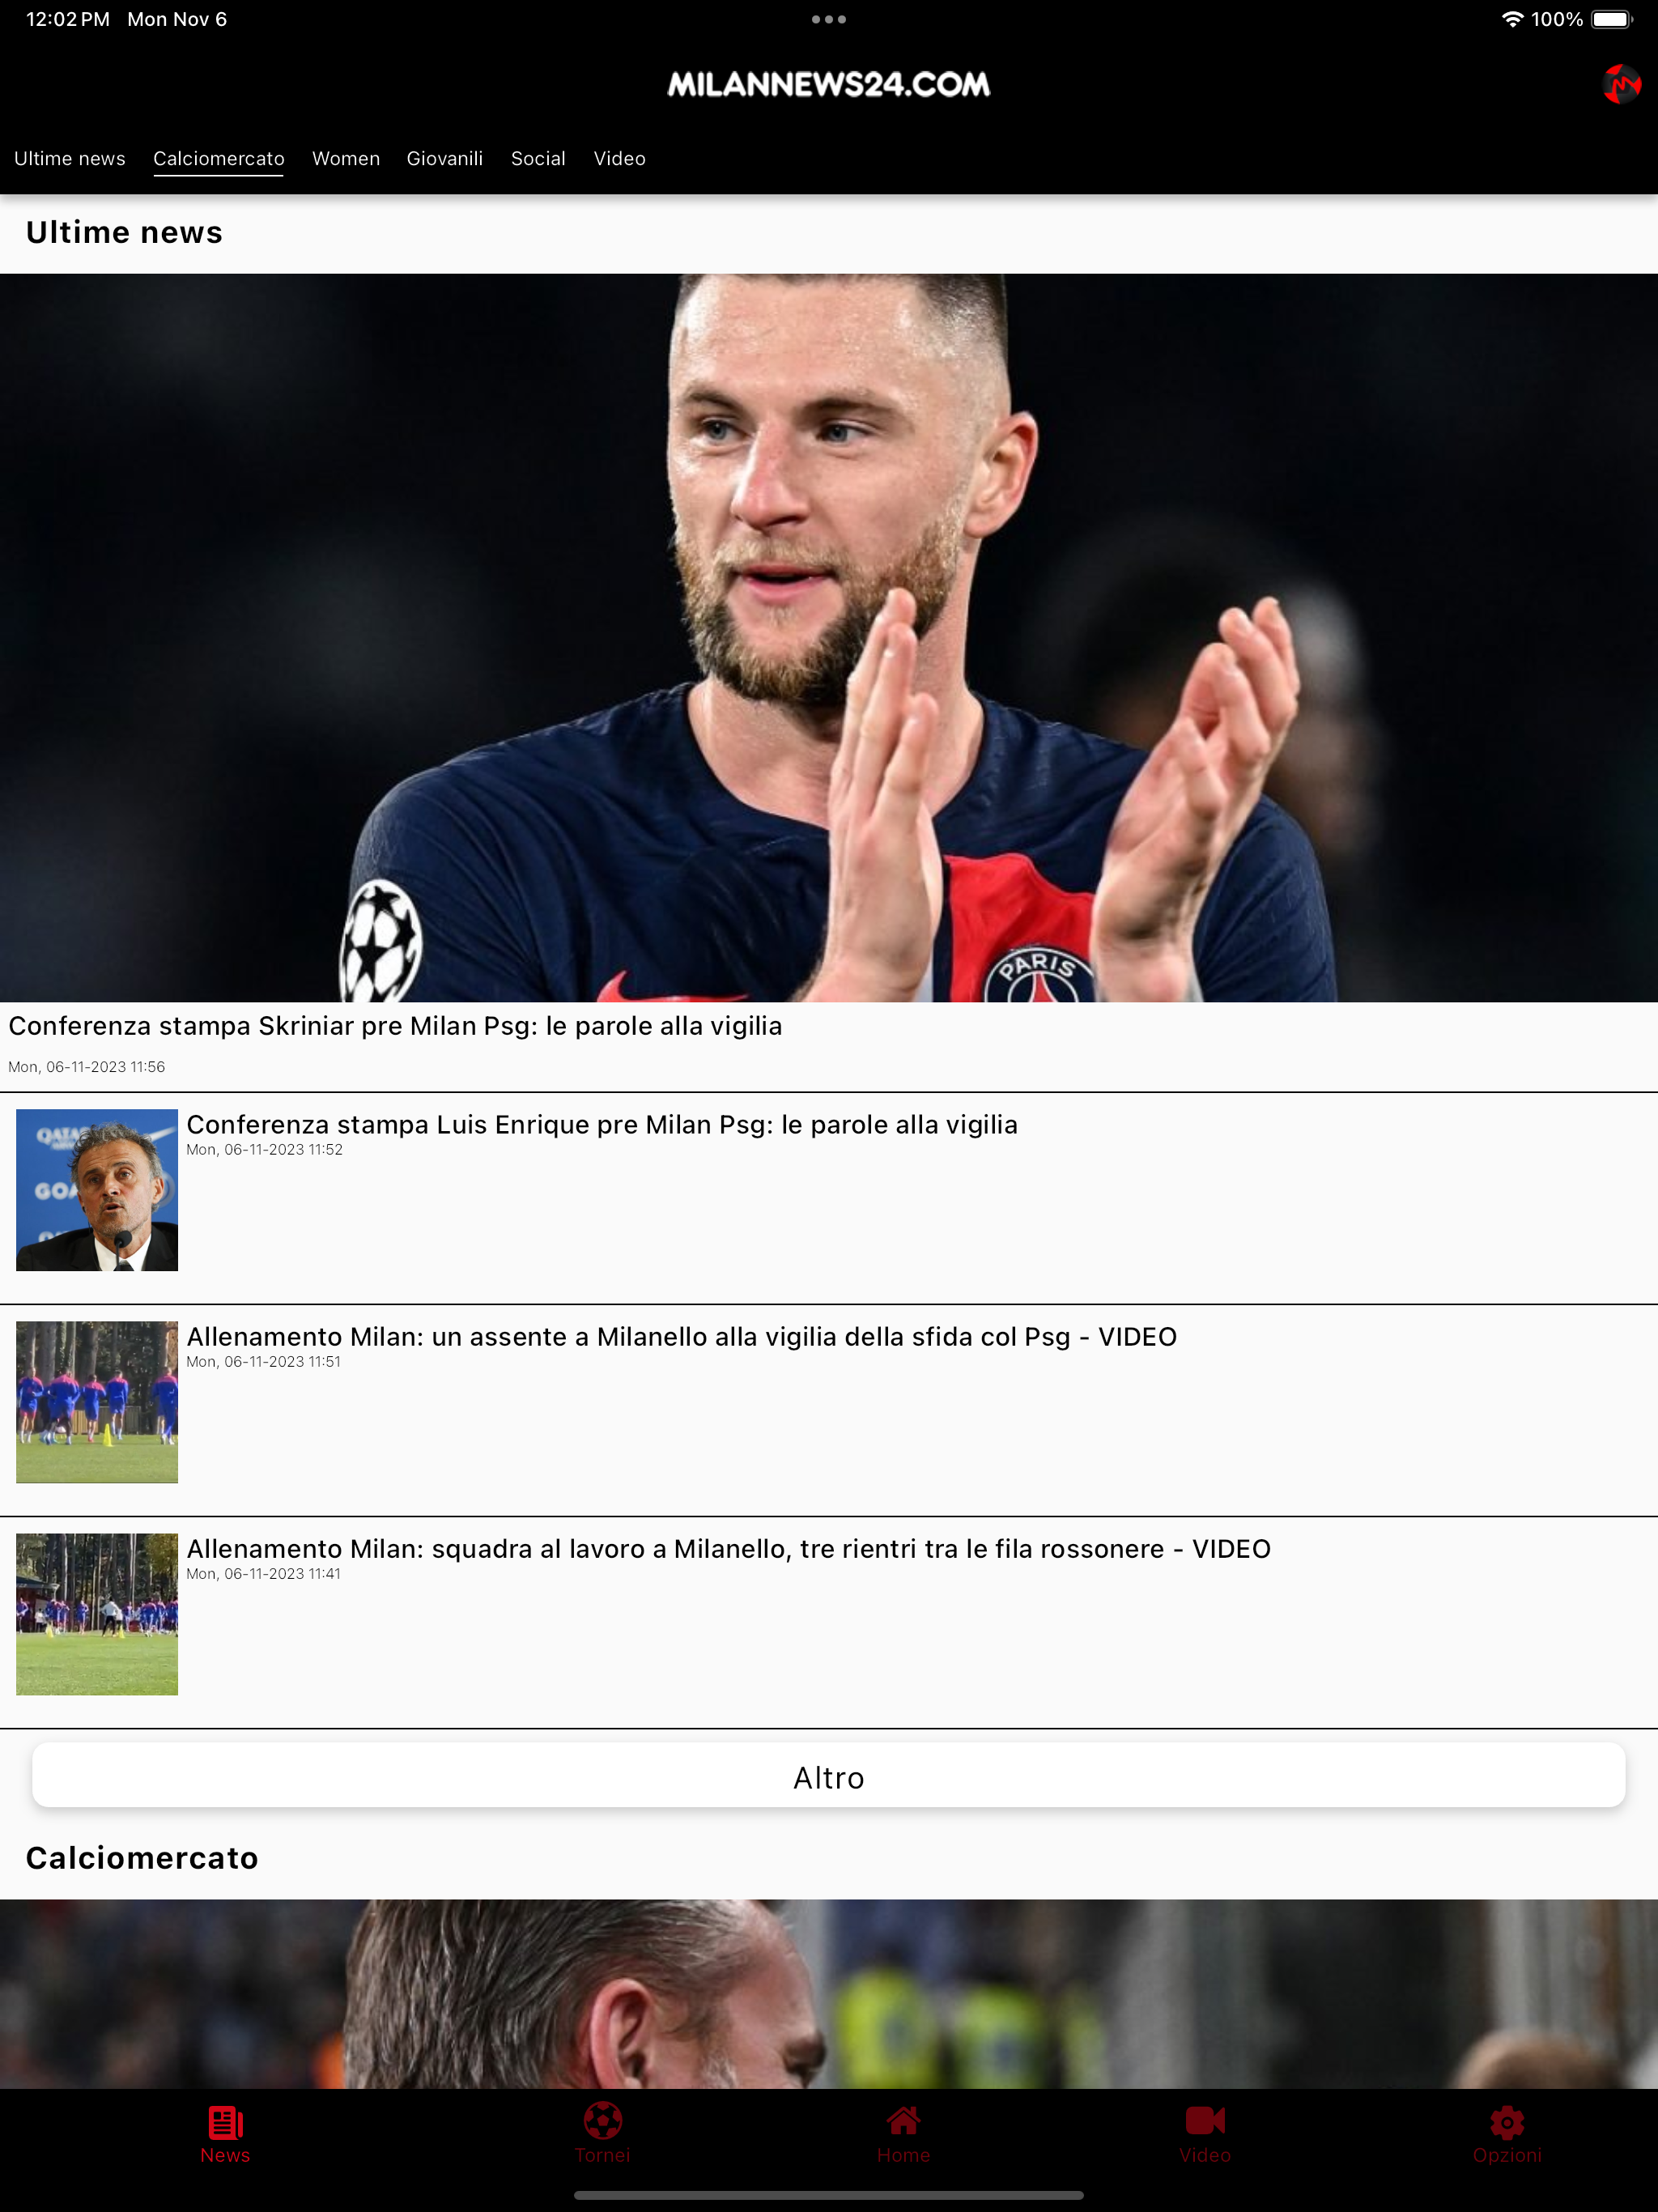1658x2212 pixels.
Task: Switch to the Ultime news tab
Action: pos(70,159)
